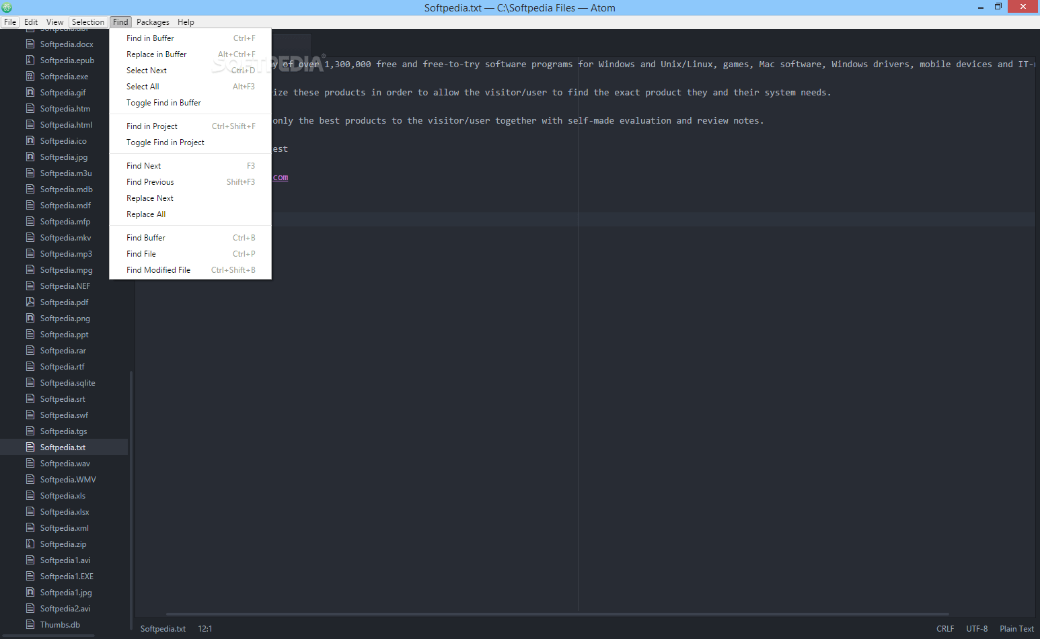The image size is (1040, 639).
Task: Click the image icon beside Softpedia1.jpg
Action: (30, 592)
